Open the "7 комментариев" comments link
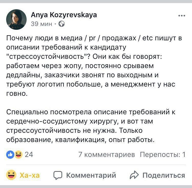Screen dimensions: 192x188 click(106, 154)
